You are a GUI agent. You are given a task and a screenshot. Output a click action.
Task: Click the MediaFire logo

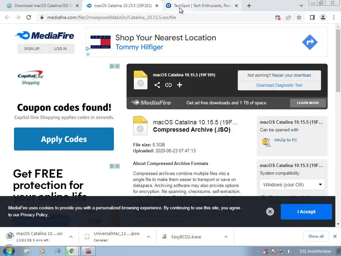tap(45, 35)
